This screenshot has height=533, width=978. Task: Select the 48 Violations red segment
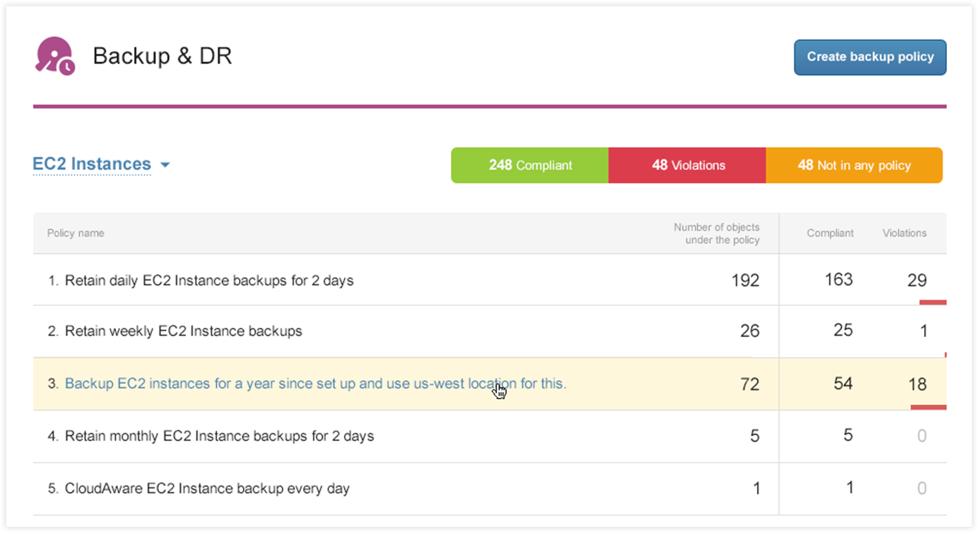[687, 165]
